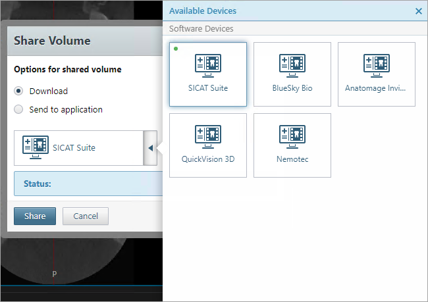Click the SICAT Suite icon in Share Volume dialog
This screenshot has height=302, width=428.
(x=36, y=147)
